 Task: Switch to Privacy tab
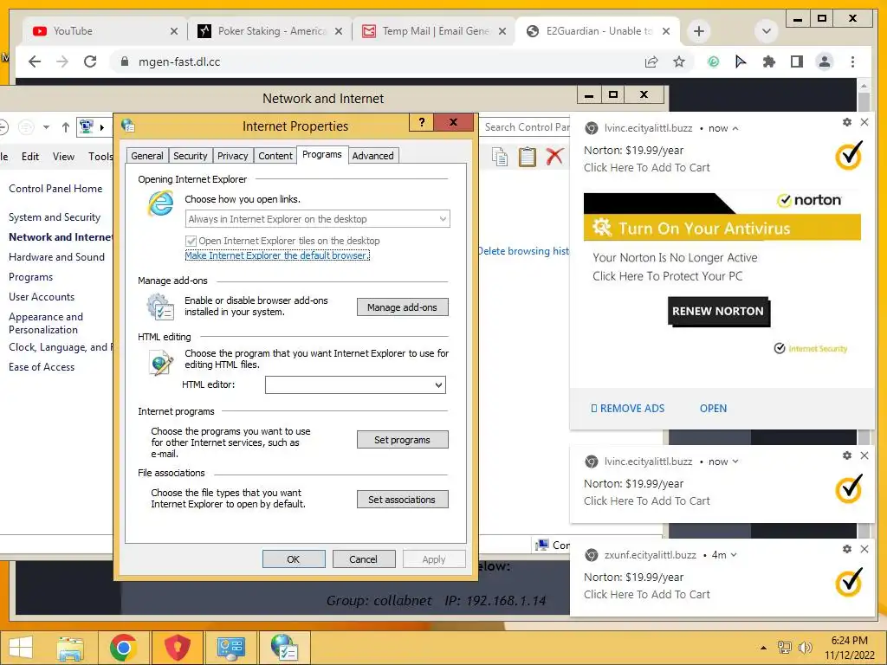[232, 156]
